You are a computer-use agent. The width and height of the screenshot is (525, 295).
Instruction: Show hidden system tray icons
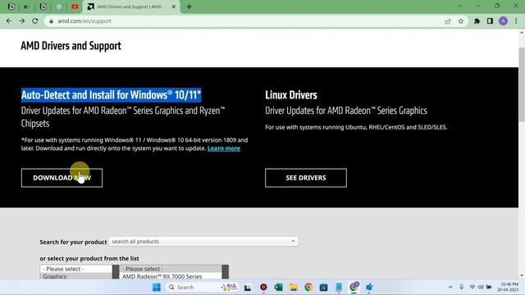[x=450, y=287]
